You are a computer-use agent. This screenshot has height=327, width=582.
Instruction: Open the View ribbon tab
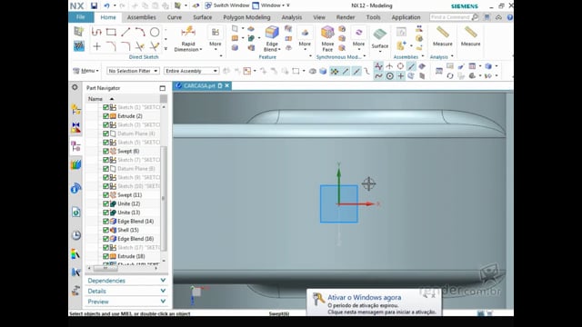coord(319,17)
